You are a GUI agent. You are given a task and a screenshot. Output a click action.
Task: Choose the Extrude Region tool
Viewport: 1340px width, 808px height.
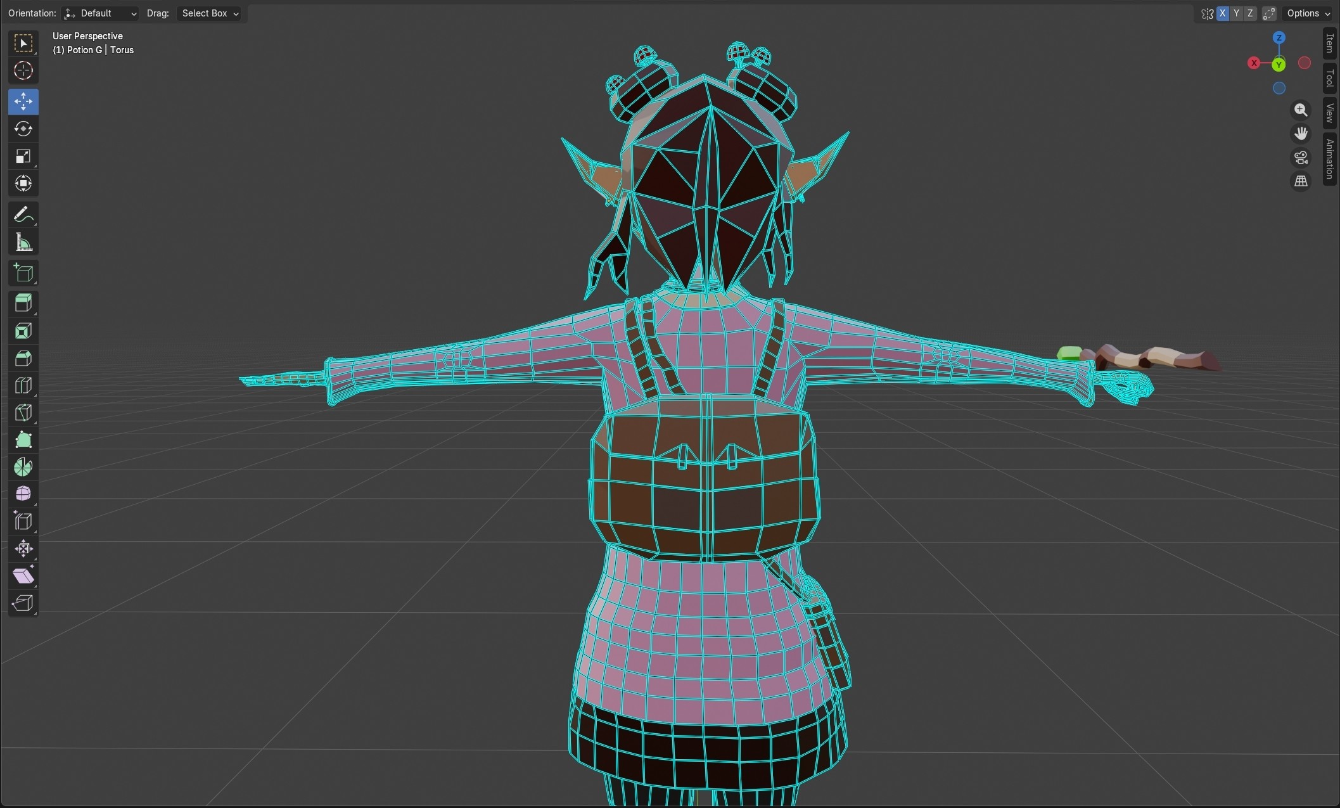(x=23, y=303)
